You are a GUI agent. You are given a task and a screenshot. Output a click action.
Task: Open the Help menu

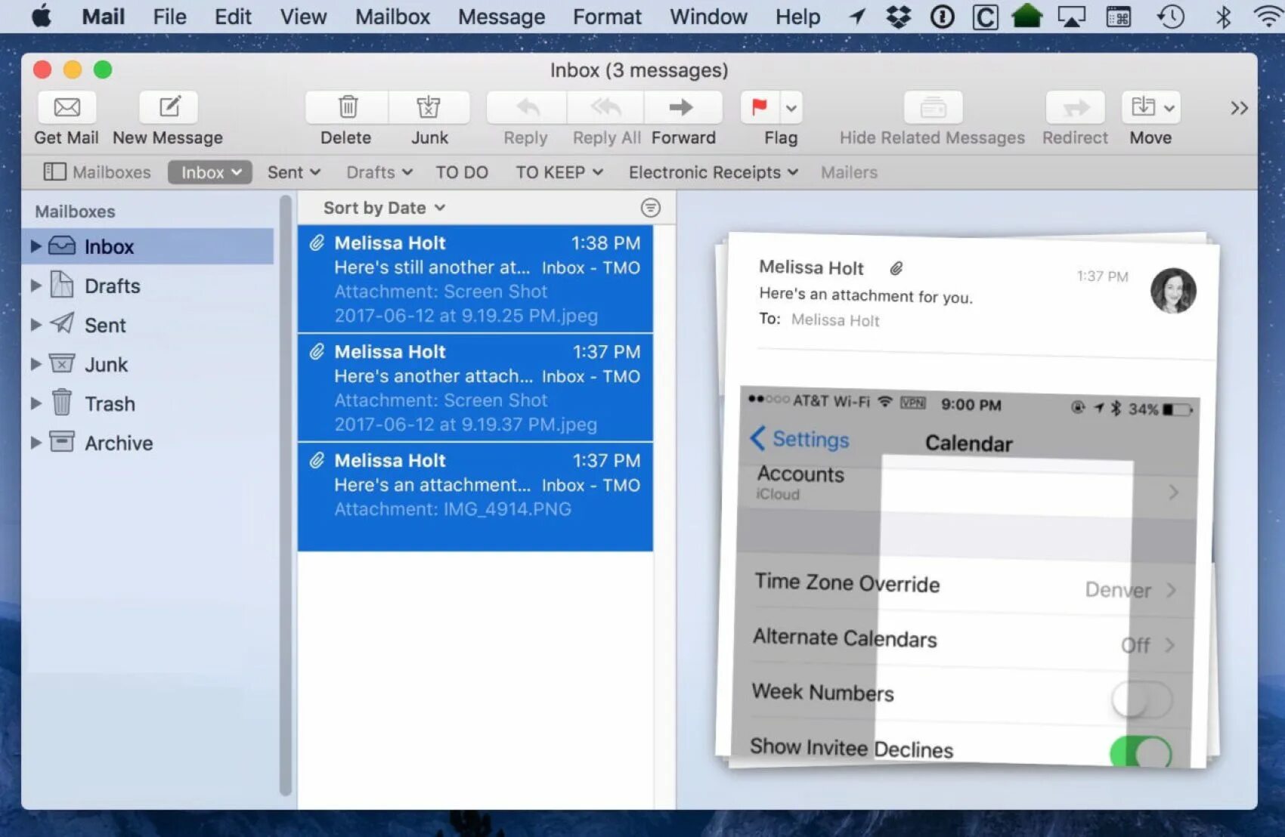(x=797, y=16)
